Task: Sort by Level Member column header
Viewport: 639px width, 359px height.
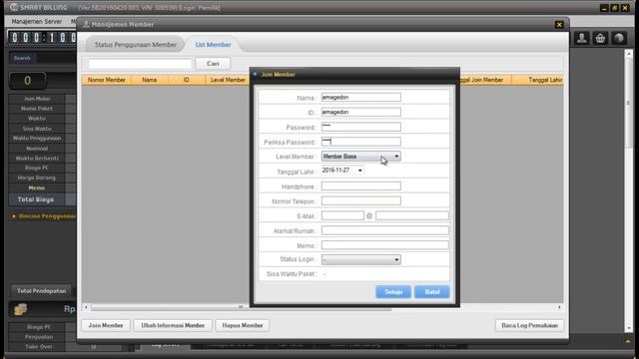Action: pos(228,80)
